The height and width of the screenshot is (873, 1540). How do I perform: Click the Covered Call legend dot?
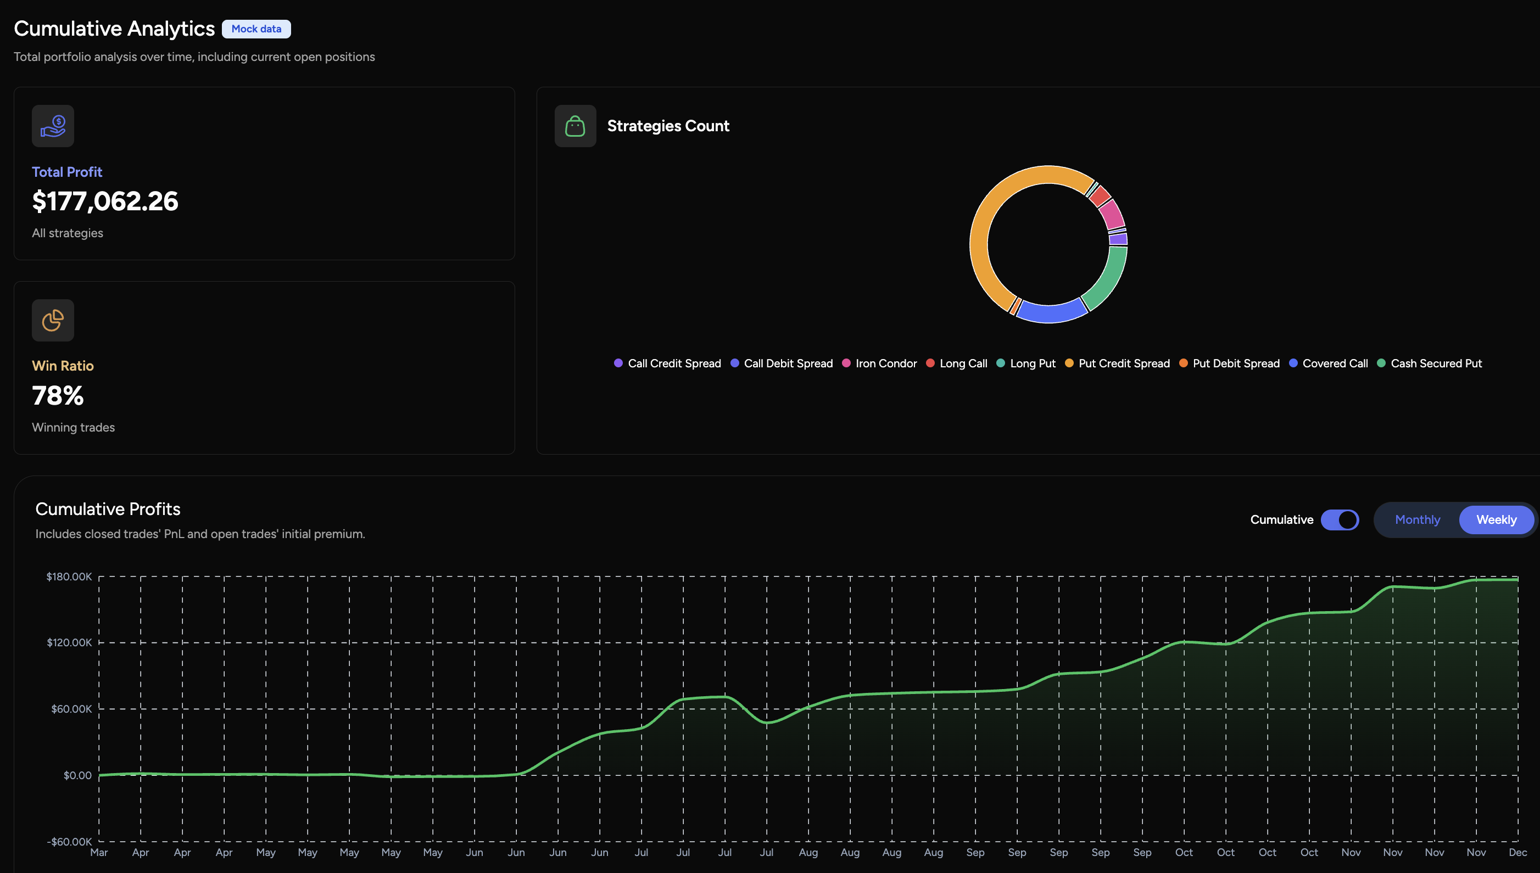[1292, 363]
